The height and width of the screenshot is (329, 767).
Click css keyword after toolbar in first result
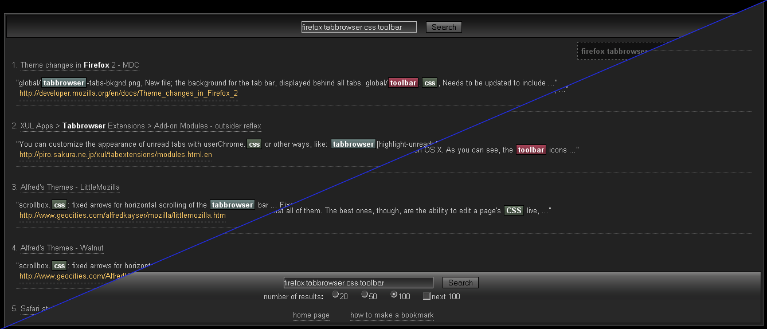[429, 83]
